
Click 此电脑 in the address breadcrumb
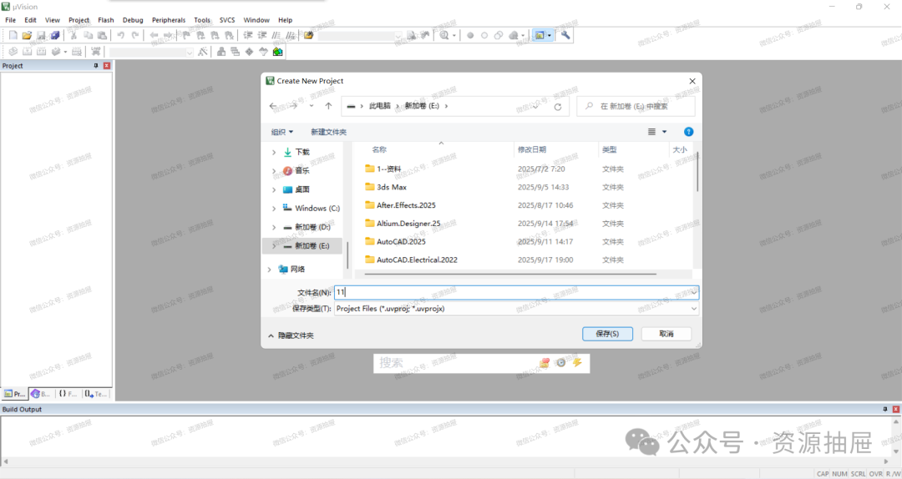click(x=380, y=106)
